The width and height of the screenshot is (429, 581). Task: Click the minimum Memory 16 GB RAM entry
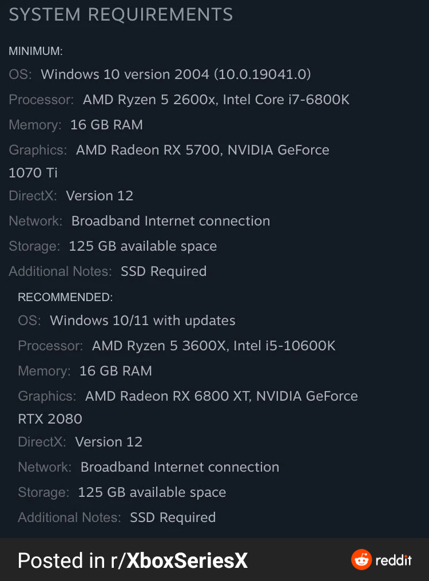(106, 125)
